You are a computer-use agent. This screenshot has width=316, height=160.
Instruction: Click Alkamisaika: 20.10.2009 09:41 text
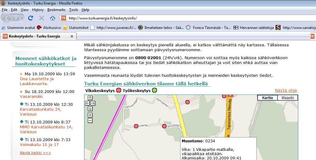(211, 158)
